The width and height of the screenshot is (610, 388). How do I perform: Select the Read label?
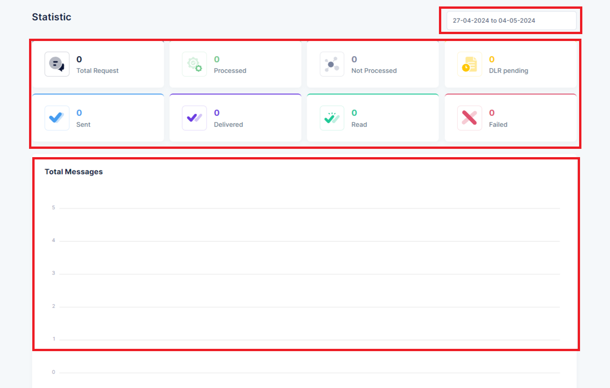click(x=359, y=124)
